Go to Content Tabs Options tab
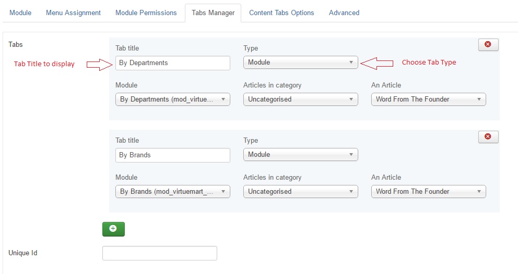 (x=281, y=13)
